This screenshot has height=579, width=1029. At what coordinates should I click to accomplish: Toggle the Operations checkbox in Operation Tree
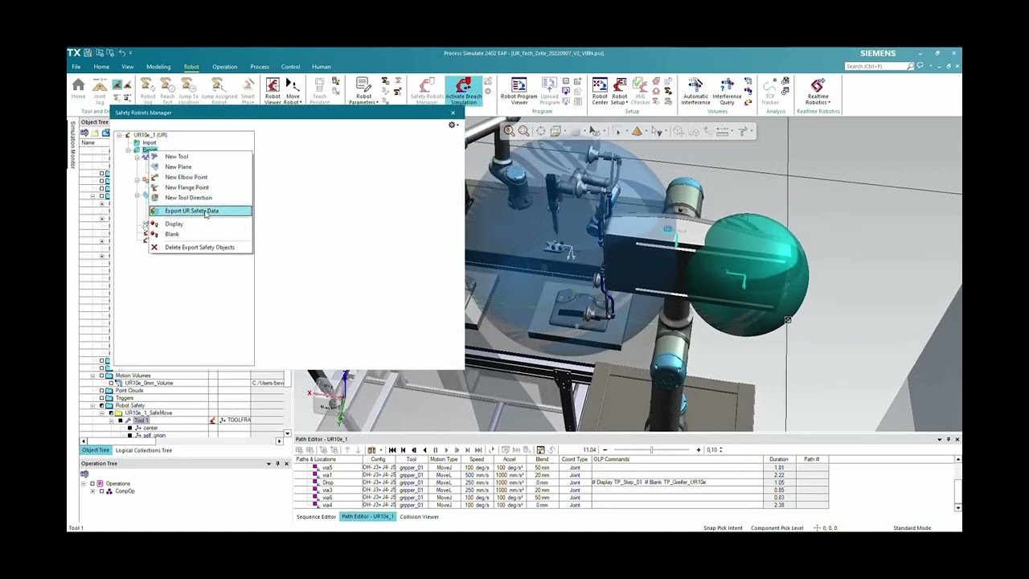tap(92, 483)
